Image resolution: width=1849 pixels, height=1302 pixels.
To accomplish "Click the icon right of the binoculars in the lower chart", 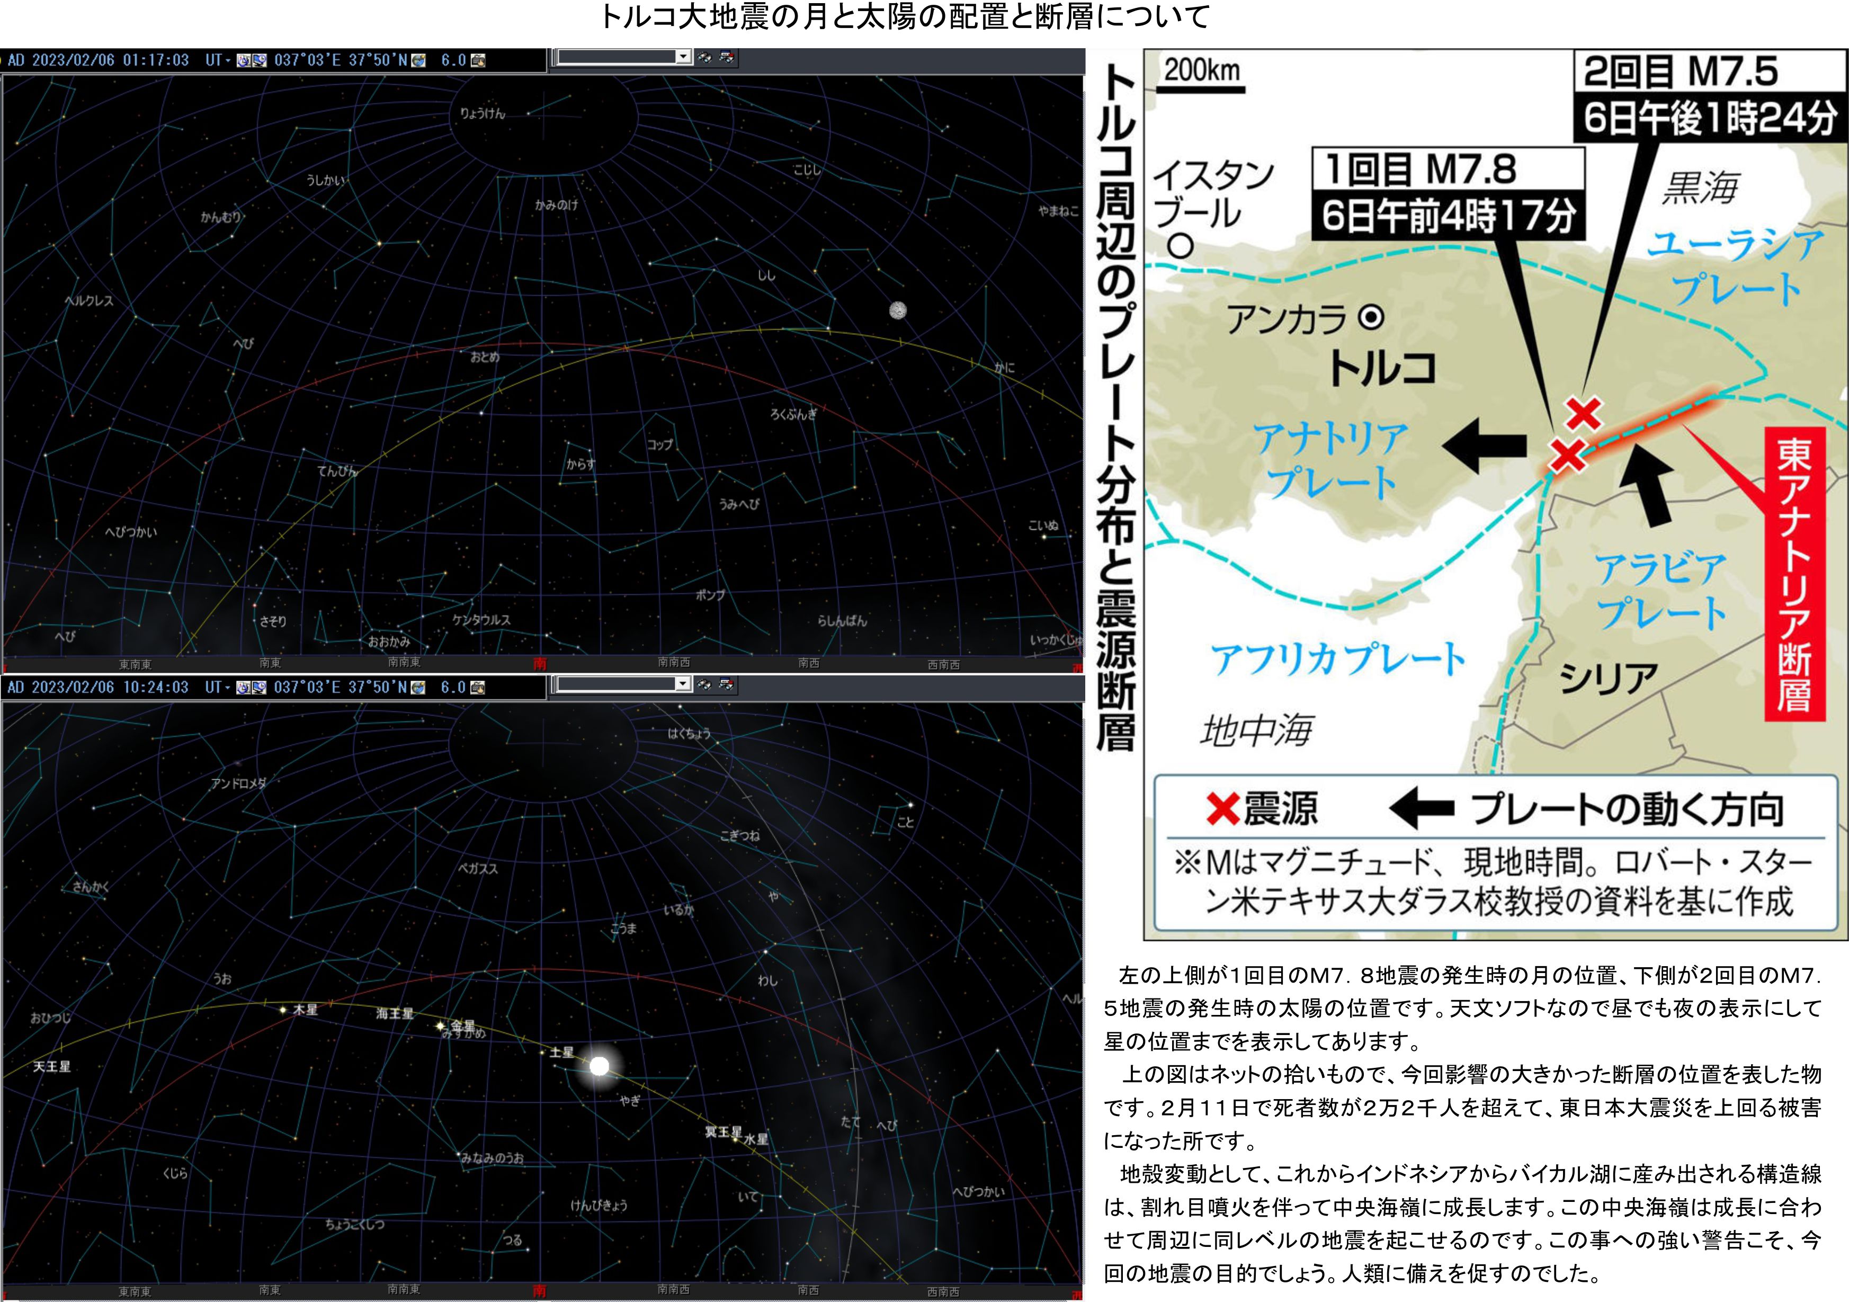I will click(x=726, y=684).
